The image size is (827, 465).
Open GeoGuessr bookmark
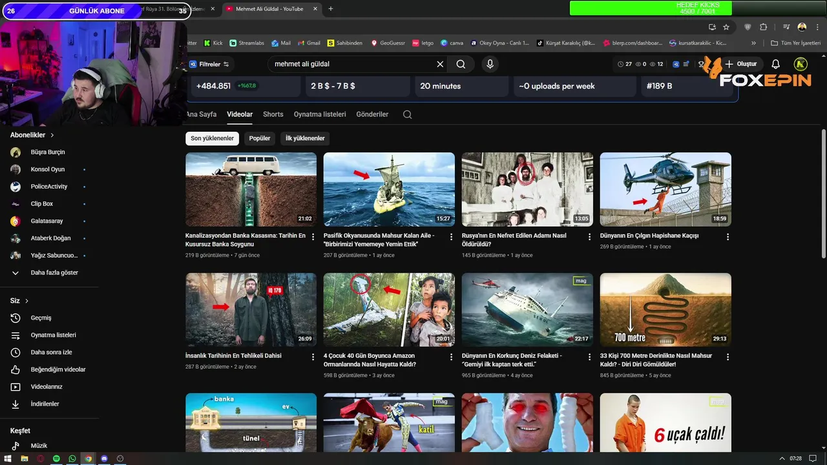pyautogui.click(x=388, y=43)
